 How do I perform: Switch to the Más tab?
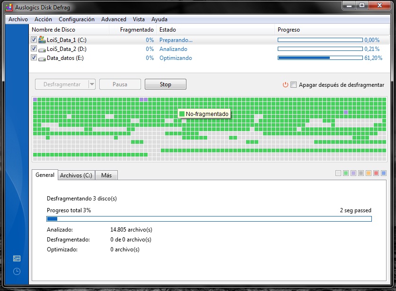(x=106, y=175)
